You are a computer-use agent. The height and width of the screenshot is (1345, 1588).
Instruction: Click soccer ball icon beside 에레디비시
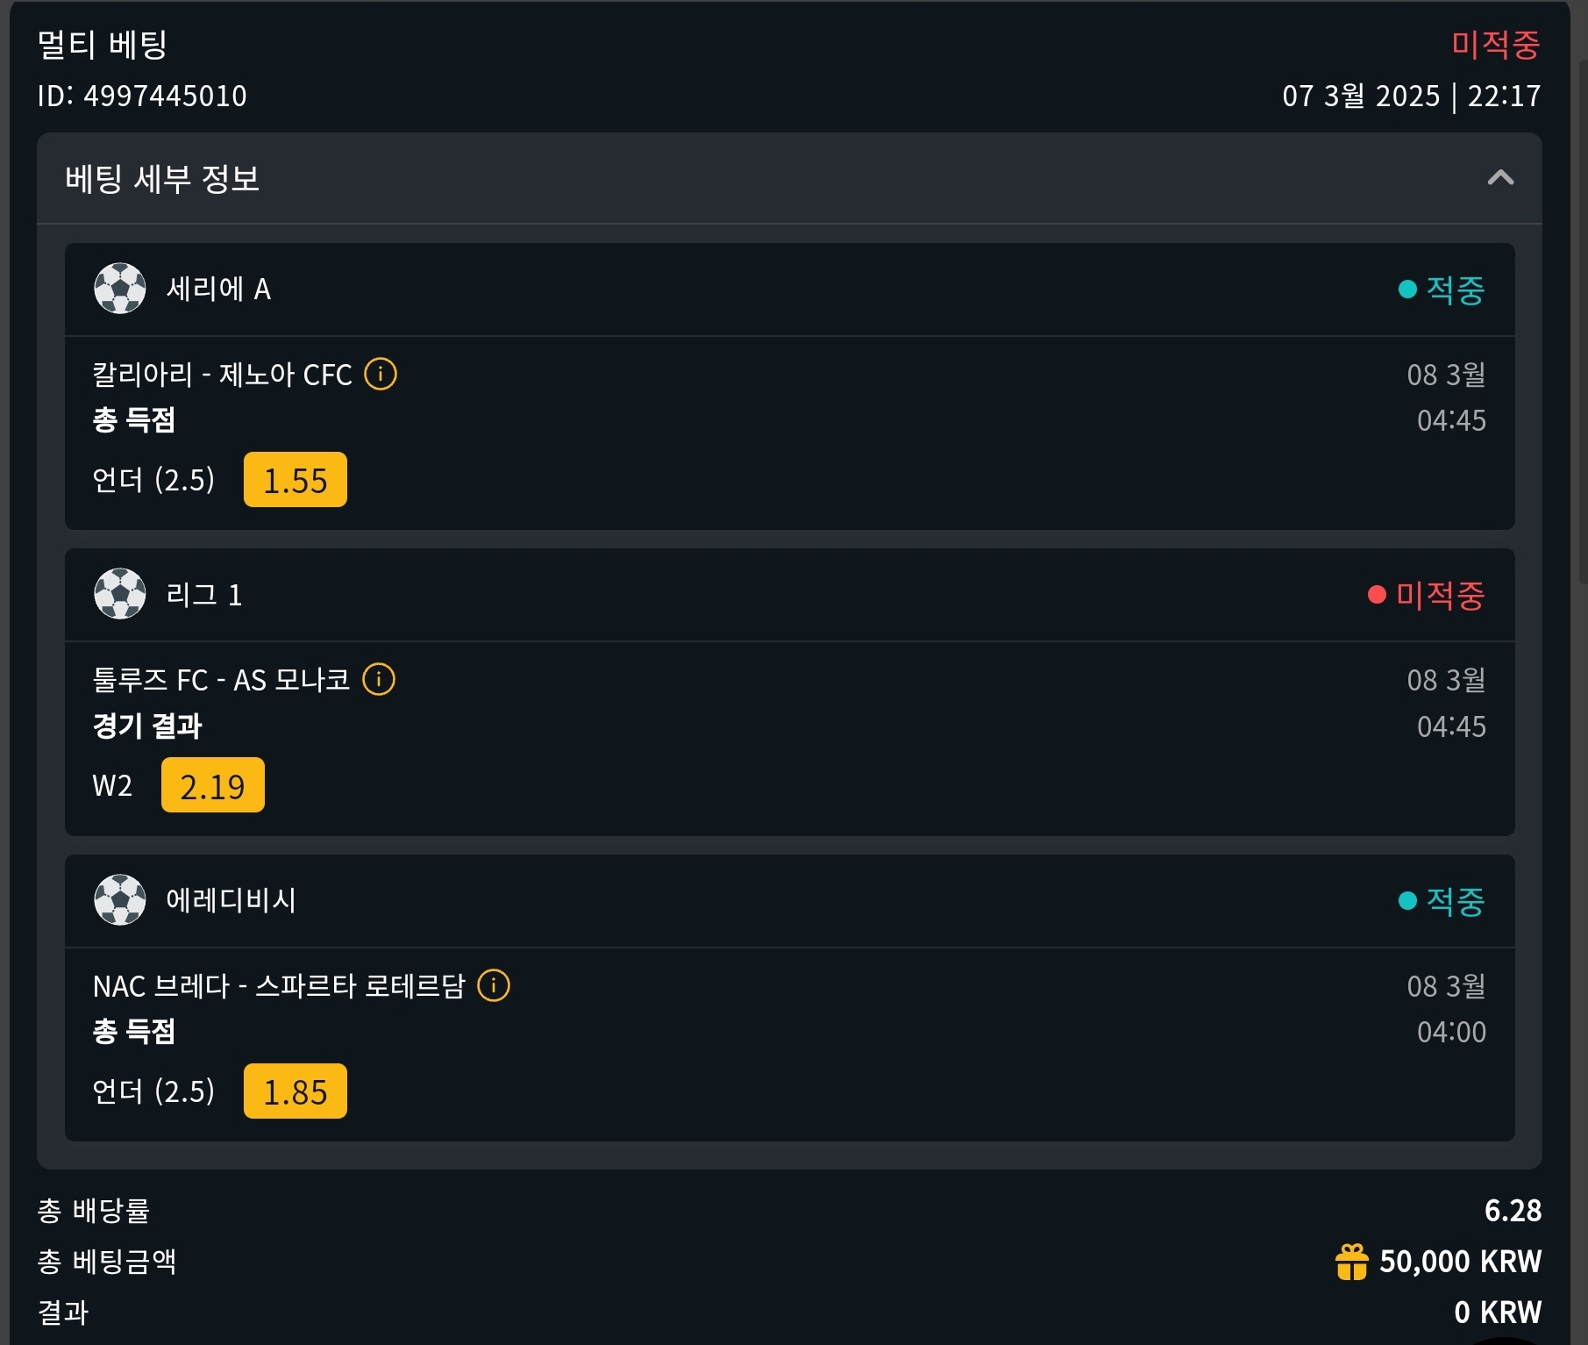click(x=120, y=900)
